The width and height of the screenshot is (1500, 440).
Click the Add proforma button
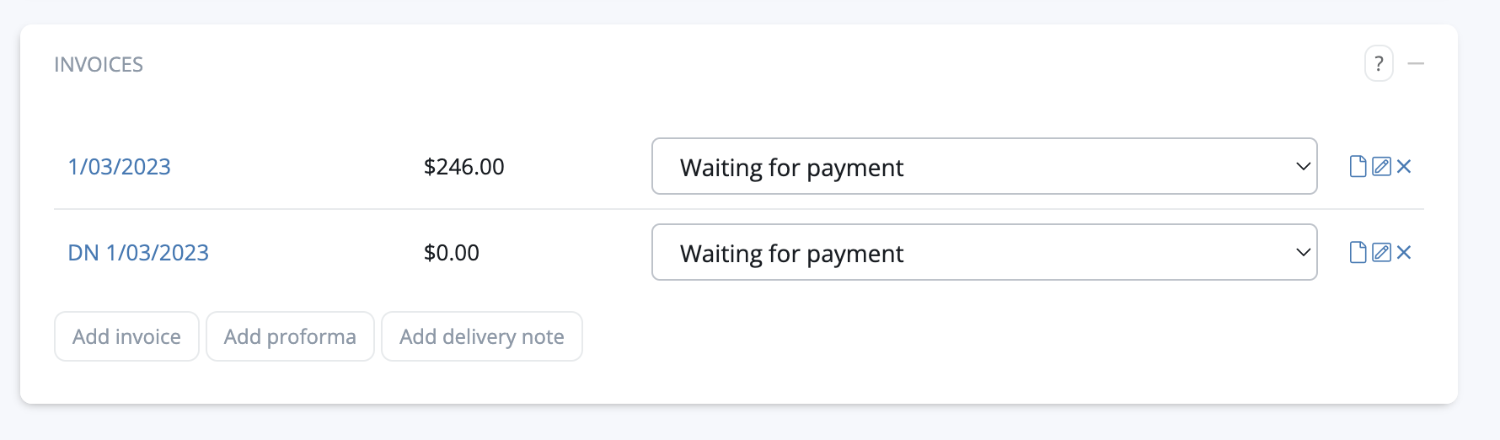(290, 336)
